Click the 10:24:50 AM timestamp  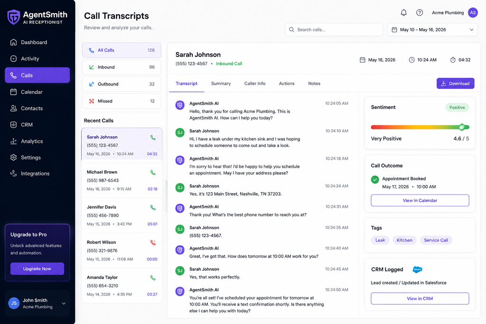click(x=336, y=290)
